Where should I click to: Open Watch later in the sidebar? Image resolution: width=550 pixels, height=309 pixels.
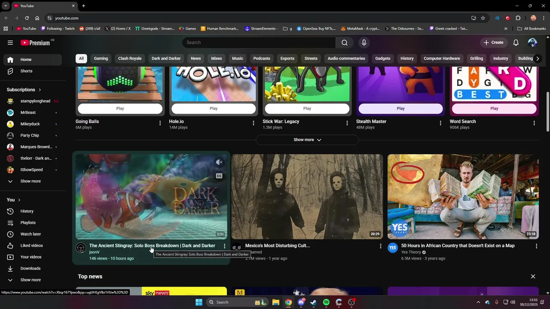click(33, 234)
